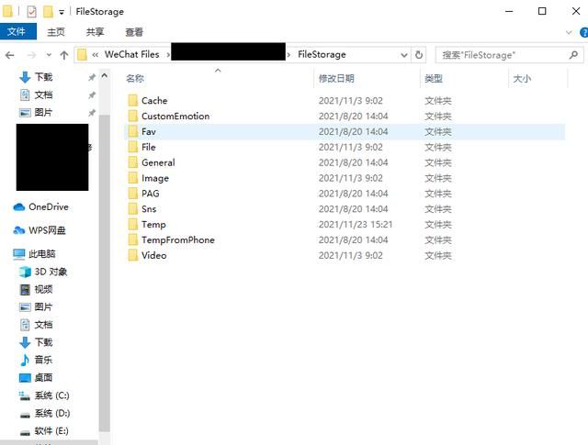Select the 3D 对象 folder icon
The width and height of the screenshot is (588, 445).
25,272
